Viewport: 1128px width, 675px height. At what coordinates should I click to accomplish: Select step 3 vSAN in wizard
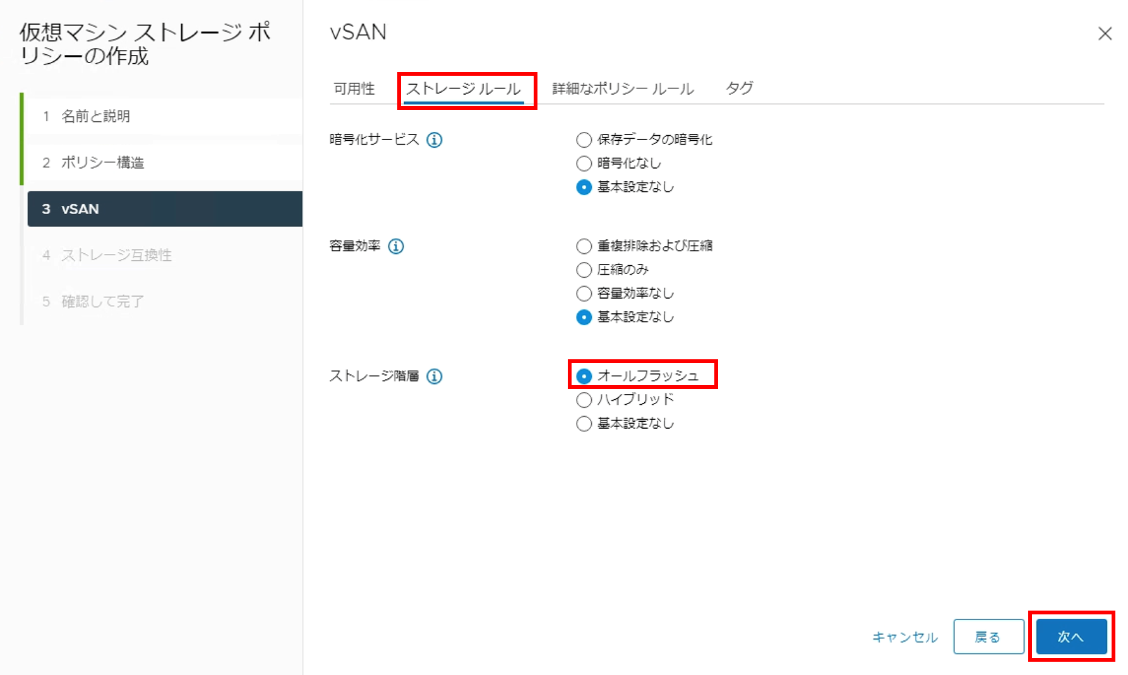click(164, 209)
